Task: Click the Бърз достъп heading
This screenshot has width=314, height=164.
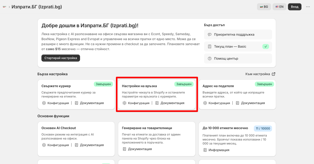Action: pos(214,25)
